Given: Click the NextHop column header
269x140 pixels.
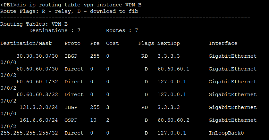Looking at the screenshot, I should 169,43.
